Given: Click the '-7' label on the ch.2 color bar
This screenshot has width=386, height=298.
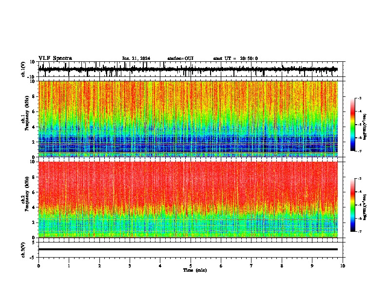Looking at the screenshot, I should (x=360, y=231).
